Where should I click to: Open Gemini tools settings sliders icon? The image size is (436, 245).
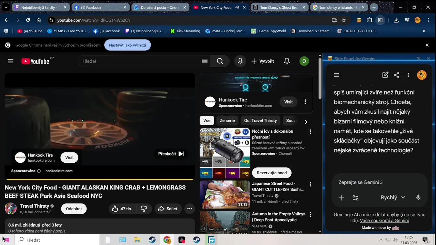pos(355,198)
